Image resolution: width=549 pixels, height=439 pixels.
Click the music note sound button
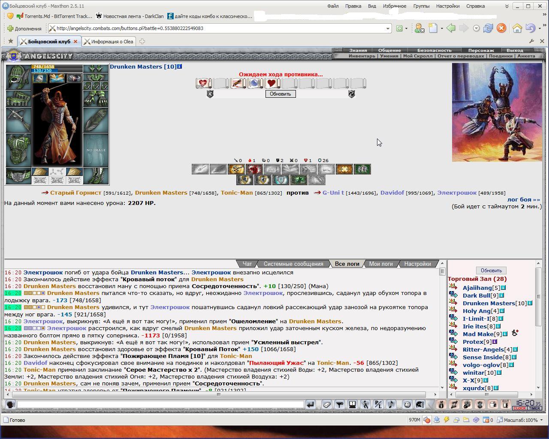coord(391,404)
